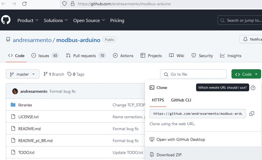This screenshot has width=262, height=160.
Task: Open the libraries folder
Action: [25, 105]
